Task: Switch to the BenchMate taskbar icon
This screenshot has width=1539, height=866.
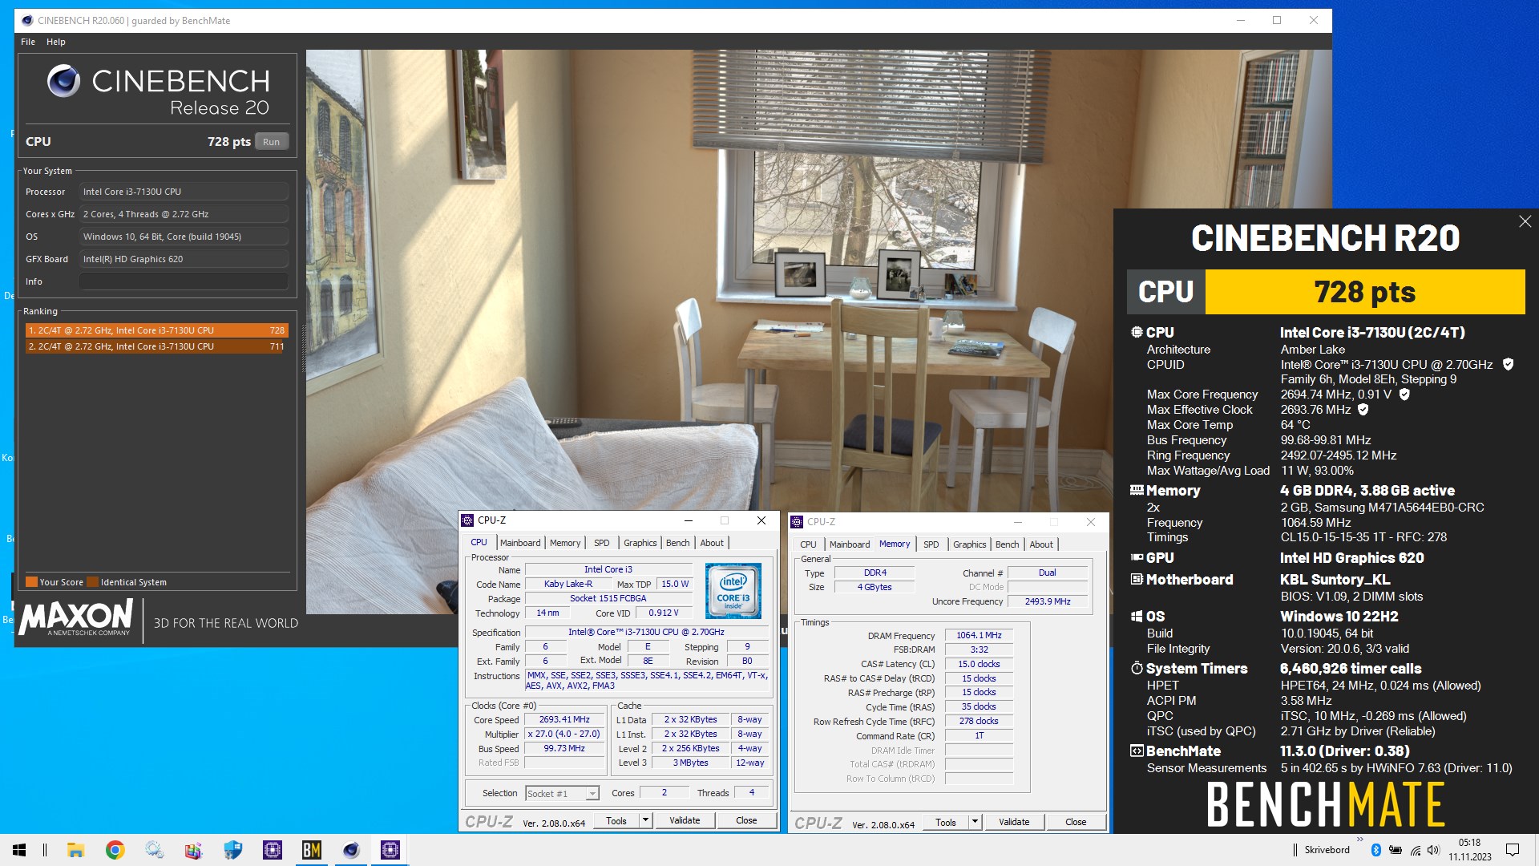Action: (311, 850)
